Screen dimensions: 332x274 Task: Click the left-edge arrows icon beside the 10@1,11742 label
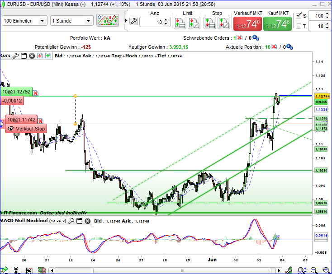click(x=2, y=124)
